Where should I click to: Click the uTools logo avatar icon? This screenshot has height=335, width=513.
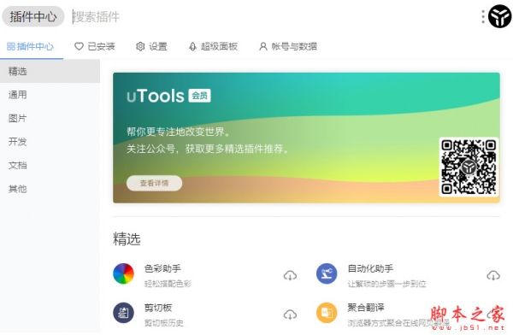point(499,16)
